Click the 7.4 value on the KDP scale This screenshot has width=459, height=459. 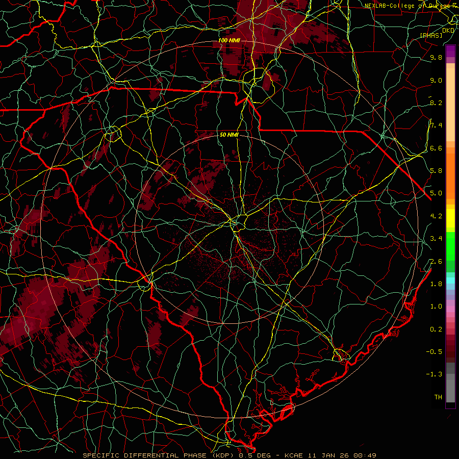[x=436, y=125]
